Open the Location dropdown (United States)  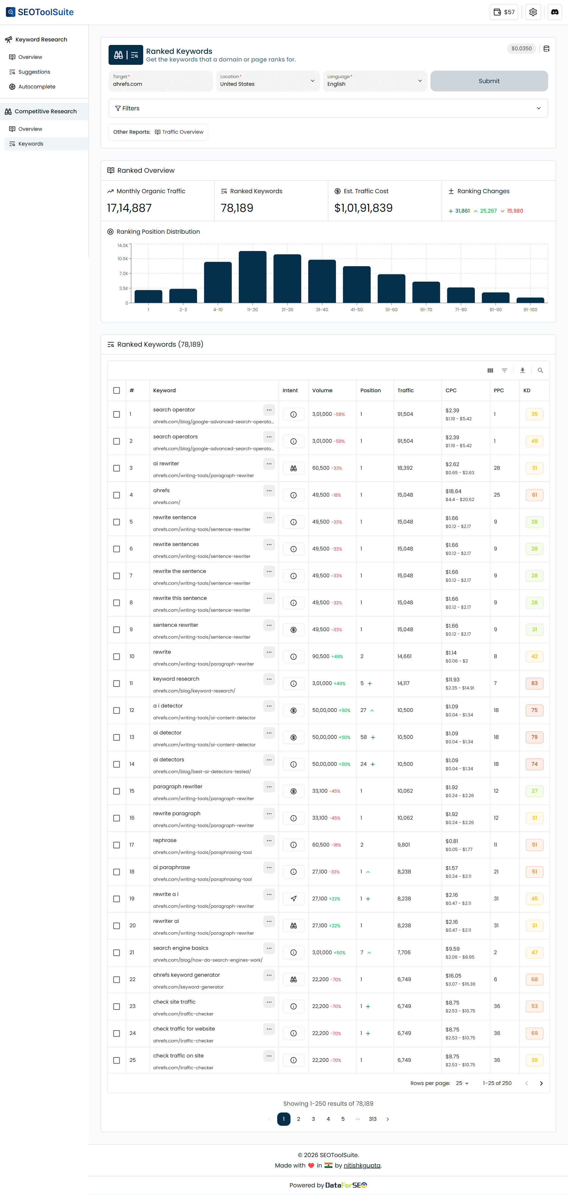[268, 81]
